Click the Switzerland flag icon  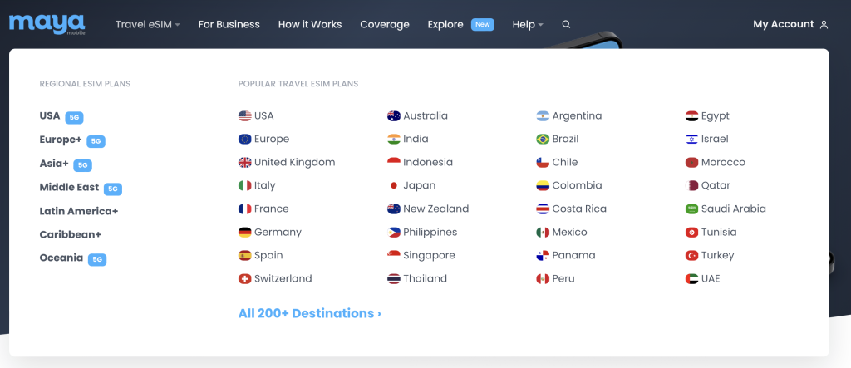[x=245, y=279]
